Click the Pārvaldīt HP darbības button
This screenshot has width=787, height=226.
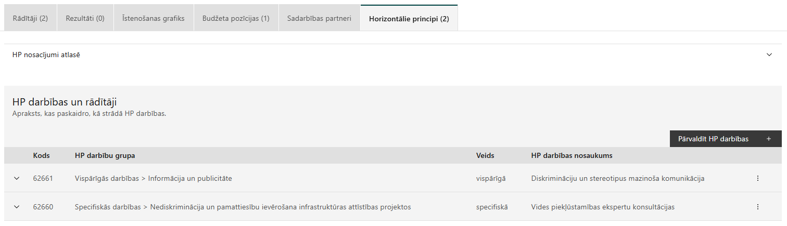tap(713, 139)
